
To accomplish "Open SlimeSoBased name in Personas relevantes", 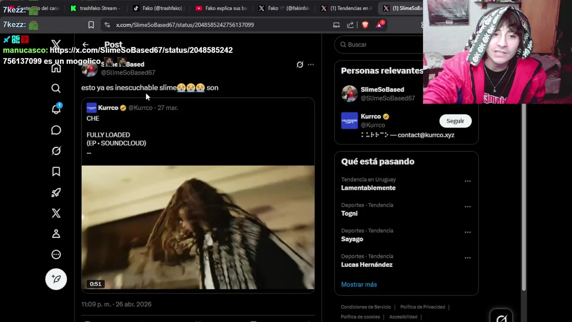I will (x=383, y=89).
